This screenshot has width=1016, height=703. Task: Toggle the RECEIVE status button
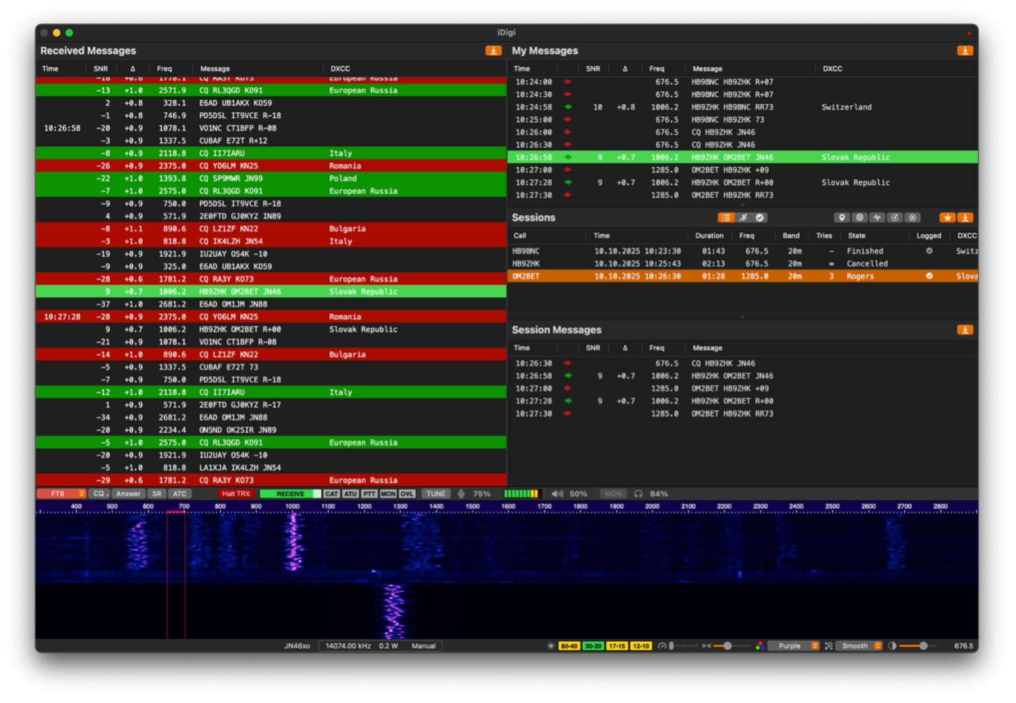[x=290, y=494]
